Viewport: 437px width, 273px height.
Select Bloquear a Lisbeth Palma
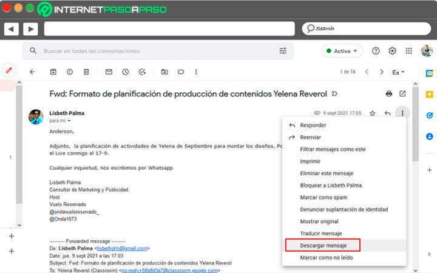(x=344, y=185)
